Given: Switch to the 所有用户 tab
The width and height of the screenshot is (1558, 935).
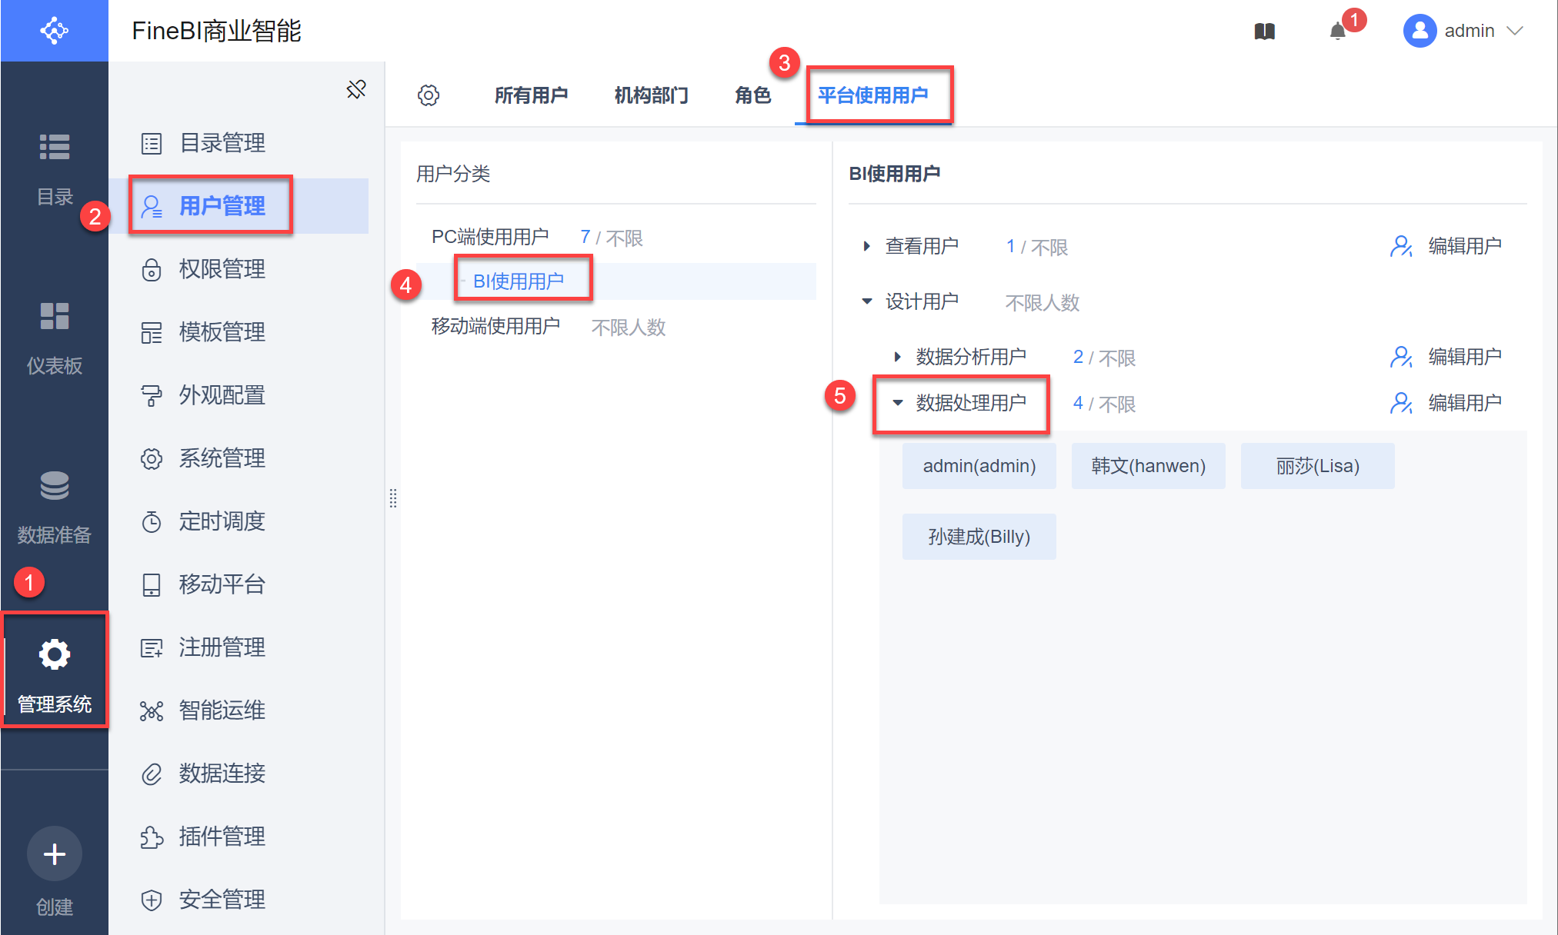Looking at the screenshot, I should [x=531, y=95].
